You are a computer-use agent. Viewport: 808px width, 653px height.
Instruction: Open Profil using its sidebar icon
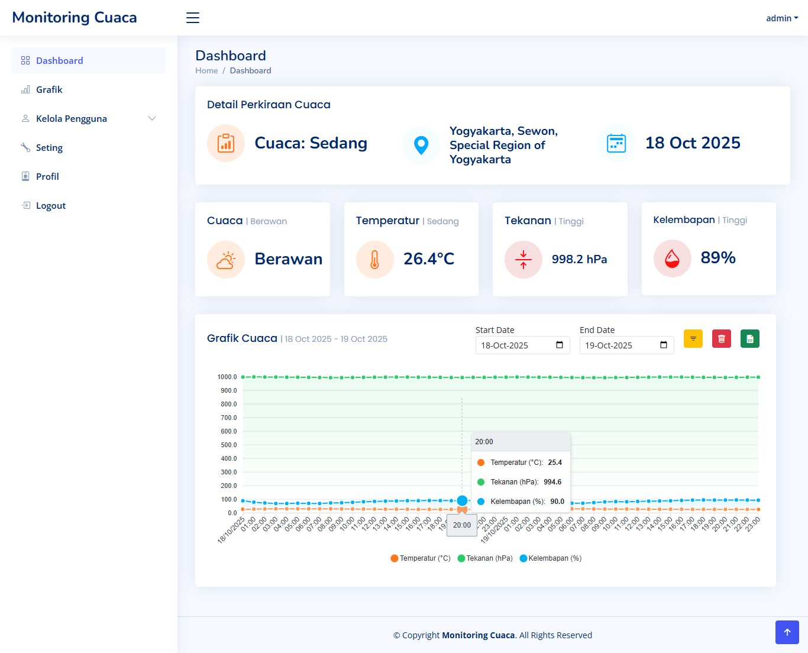point(25,176)
